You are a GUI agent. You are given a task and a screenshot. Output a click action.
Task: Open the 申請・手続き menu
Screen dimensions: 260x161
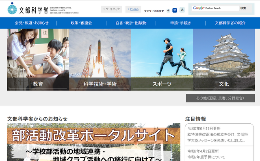coord(180,23)
